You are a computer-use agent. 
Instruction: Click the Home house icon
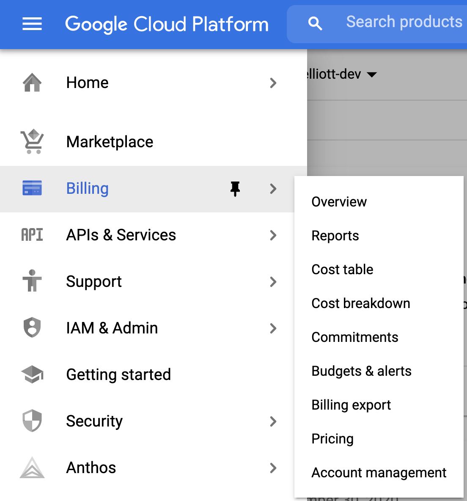coord(32,83)
